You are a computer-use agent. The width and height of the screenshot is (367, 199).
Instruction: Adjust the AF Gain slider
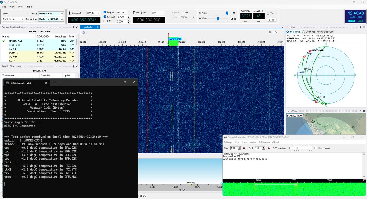[218, 19]
